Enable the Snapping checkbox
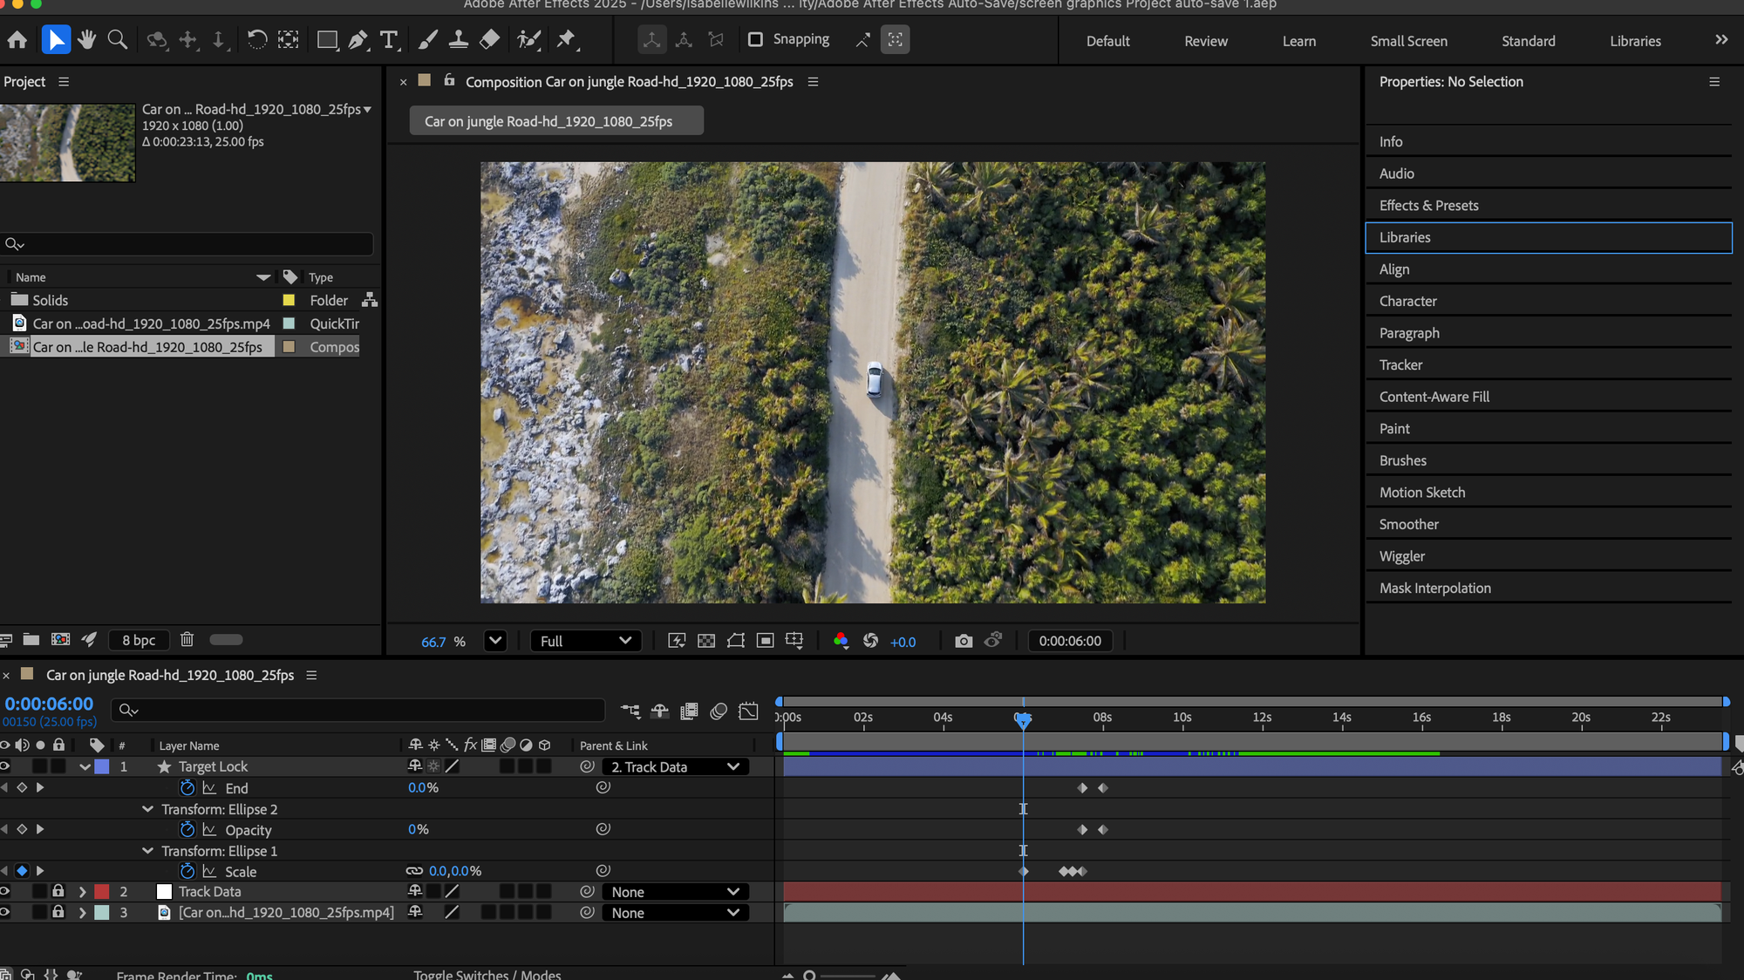The height and width of the screenshot is (980, 1744). 755,39
